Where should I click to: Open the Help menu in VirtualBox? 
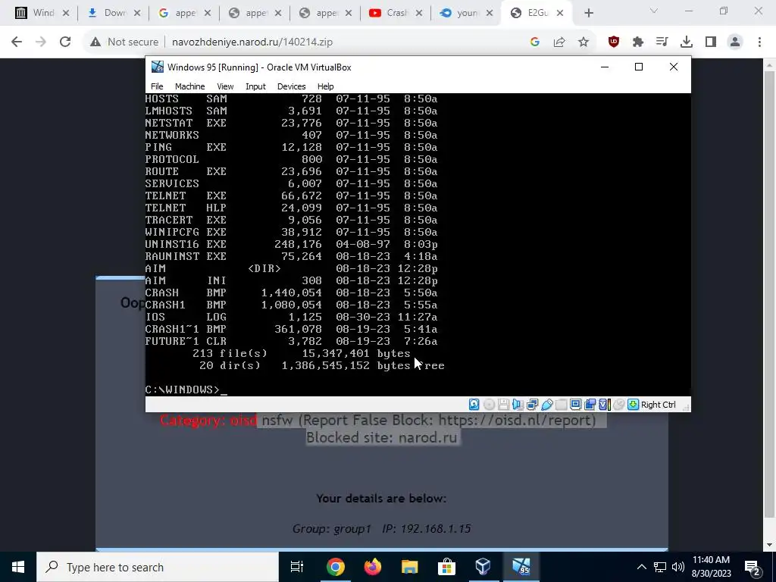point(326,86)
